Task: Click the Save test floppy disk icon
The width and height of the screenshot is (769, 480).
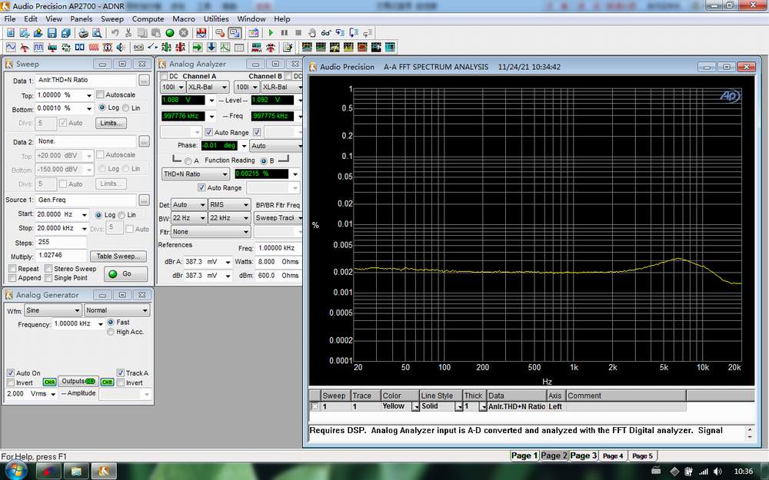Action: (52, 33)
